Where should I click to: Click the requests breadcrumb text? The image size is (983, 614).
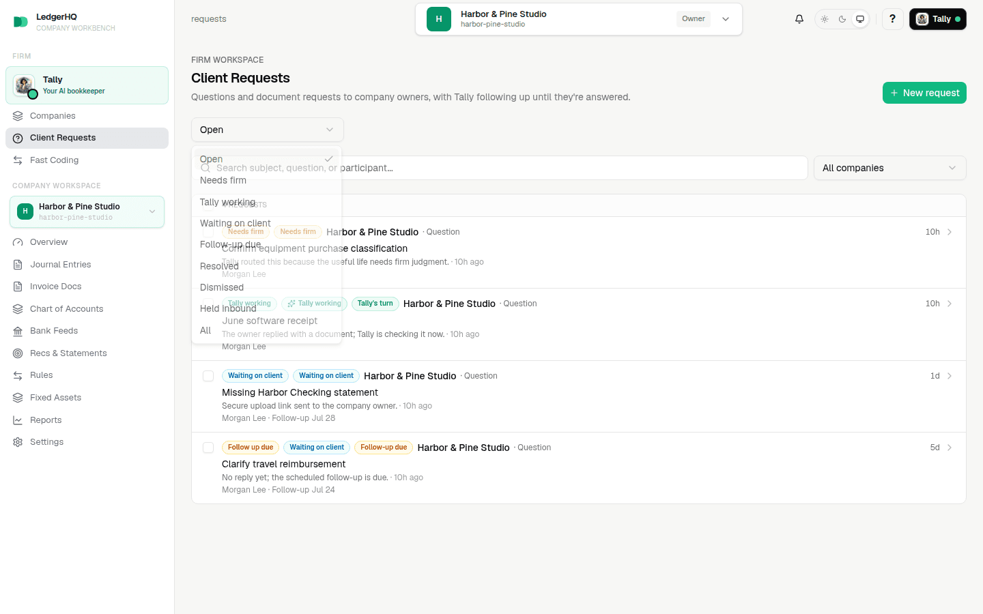point(209,19)
